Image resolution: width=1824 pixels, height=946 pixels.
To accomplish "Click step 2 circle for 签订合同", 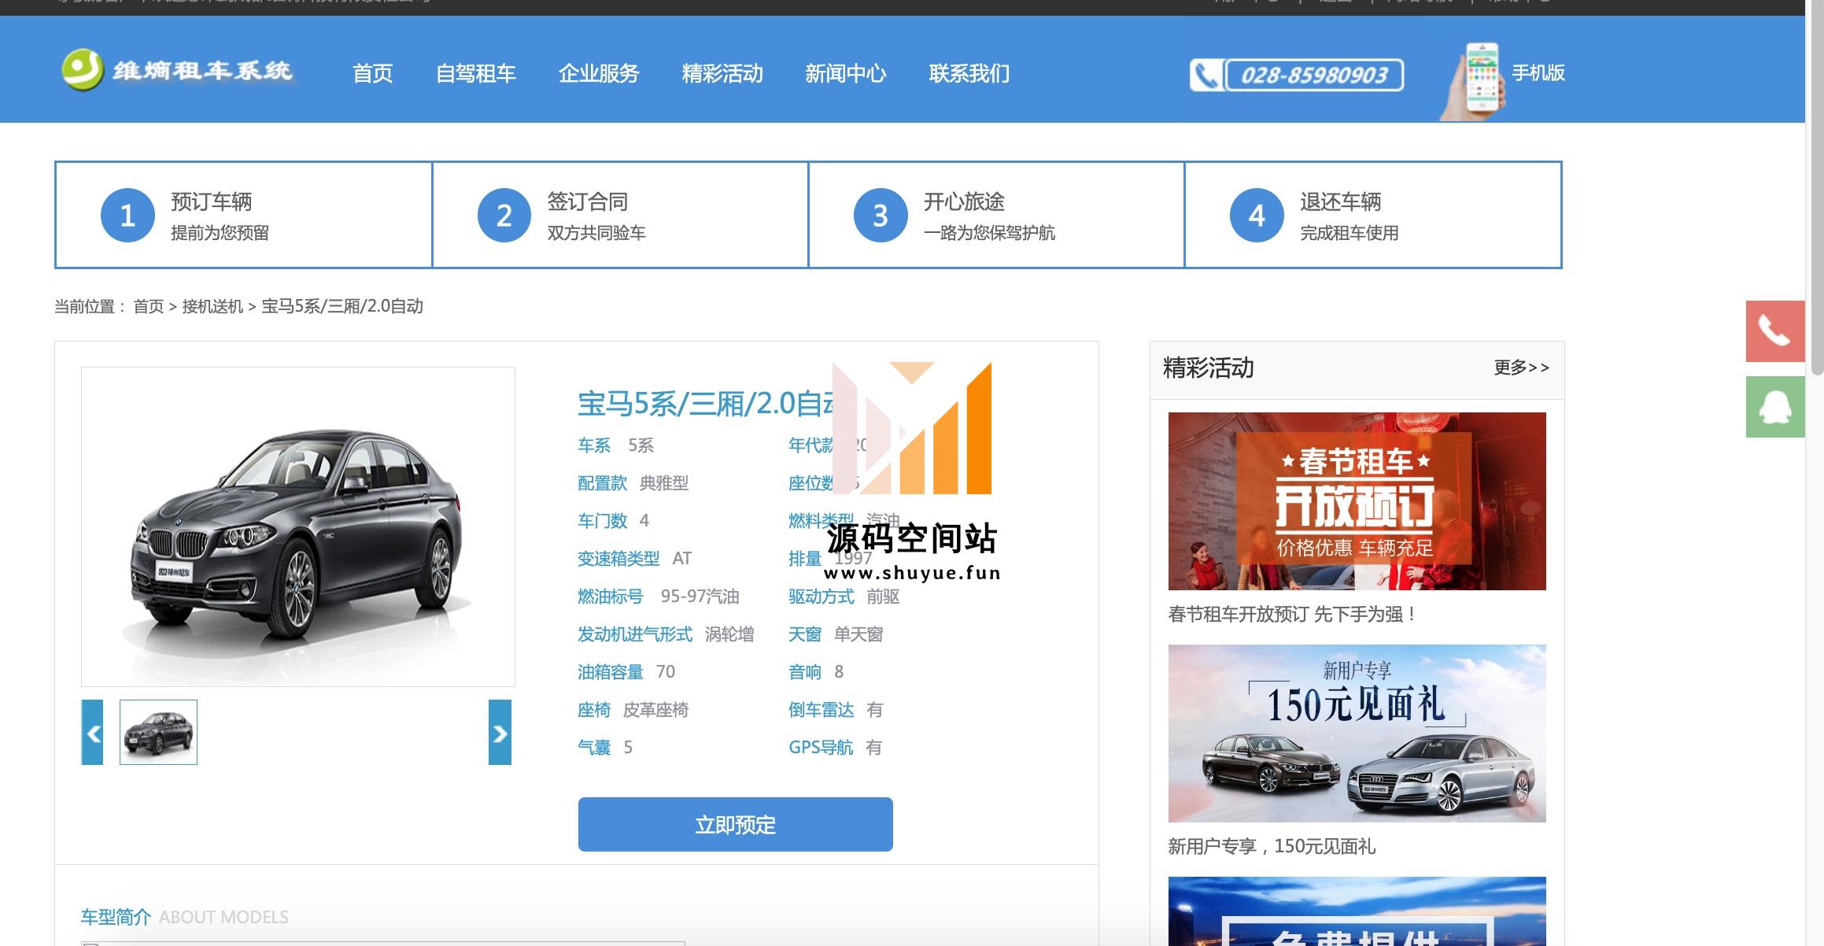I will click(x=504, y=216).
